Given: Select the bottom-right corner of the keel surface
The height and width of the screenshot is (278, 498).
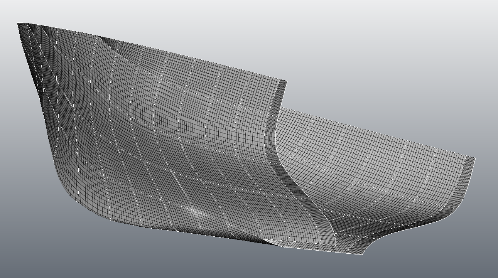Looking at the screenshot, I should tap(363, 254).
